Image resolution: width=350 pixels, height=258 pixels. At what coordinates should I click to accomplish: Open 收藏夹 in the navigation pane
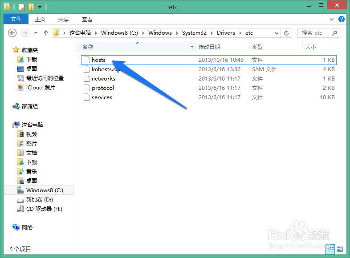25,50
